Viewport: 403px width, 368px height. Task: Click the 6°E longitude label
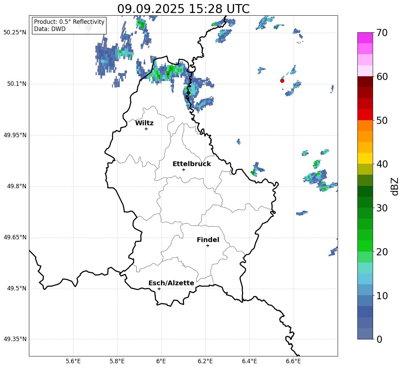point(161,361)
